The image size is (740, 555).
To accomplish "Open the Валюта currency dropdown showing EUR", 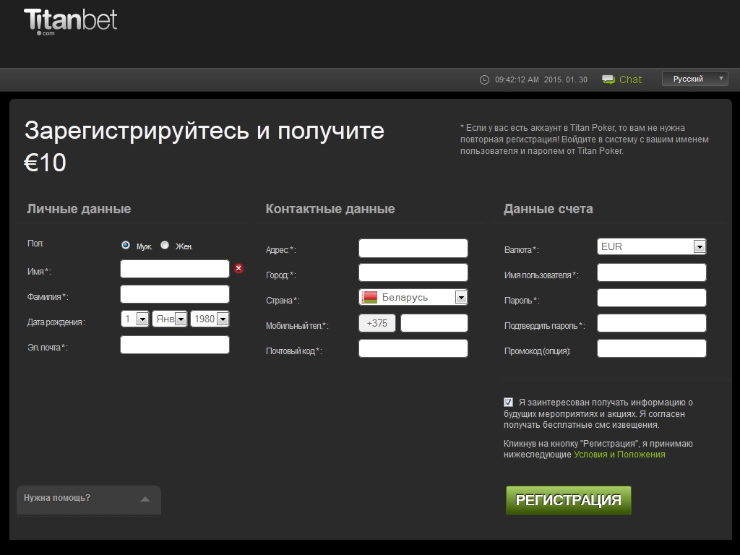I will tap(652, 246).
